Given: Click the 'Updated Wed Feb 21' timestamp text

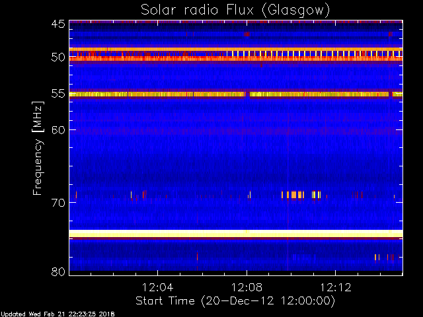Looking at the screenshot, I should point(58,314).
